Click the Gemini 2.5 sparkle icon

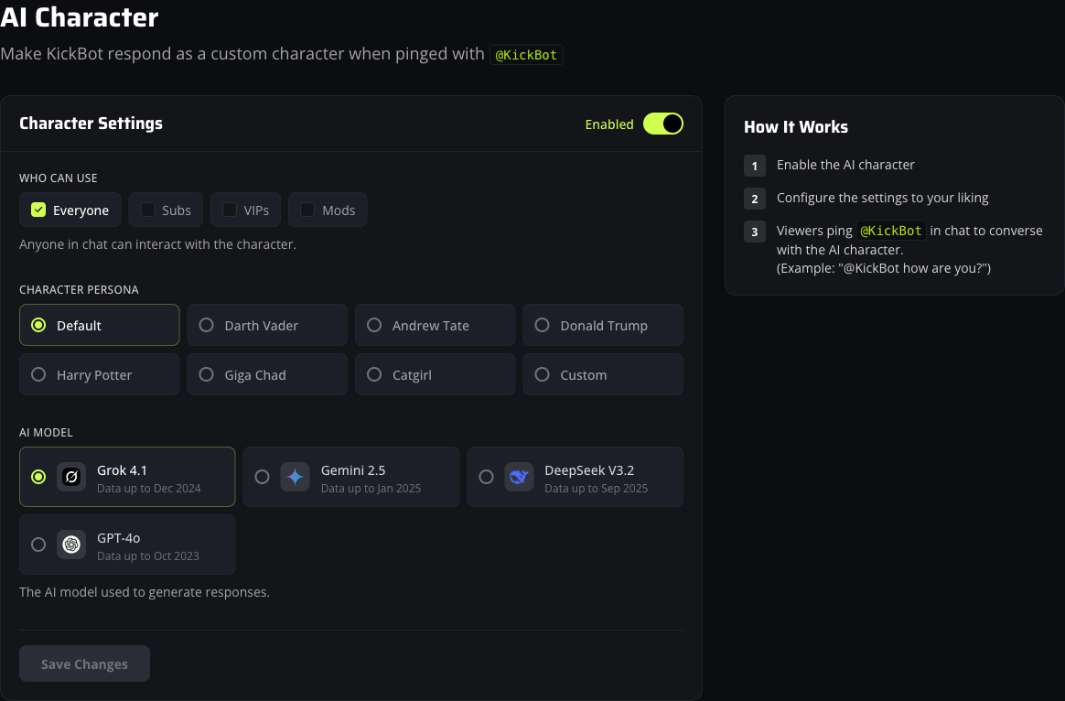[295, 477]
